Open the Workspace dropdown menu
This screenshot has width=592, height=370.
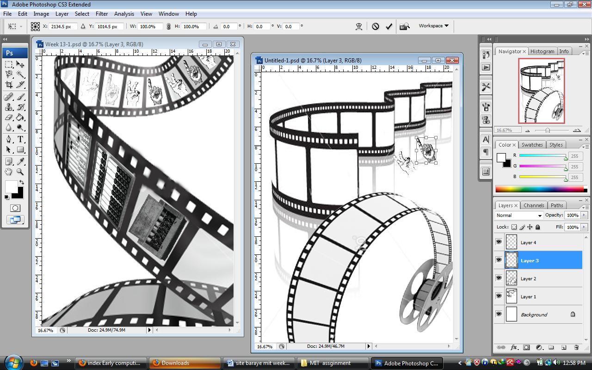click(433, 26)
